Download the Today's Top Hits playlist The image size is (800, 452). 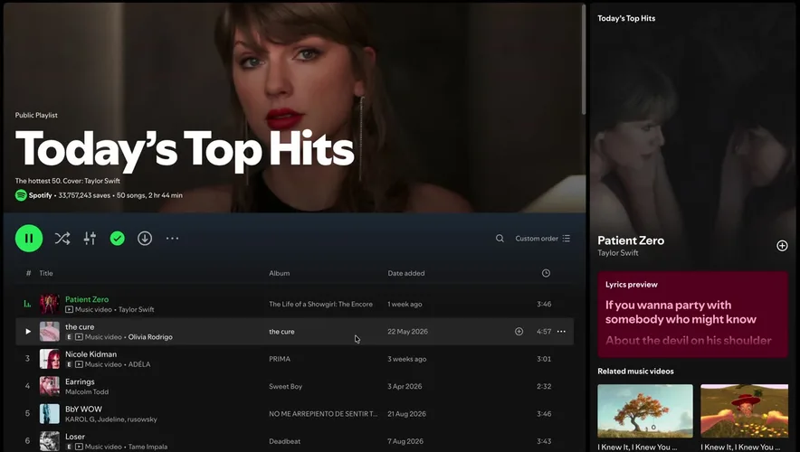145,238
